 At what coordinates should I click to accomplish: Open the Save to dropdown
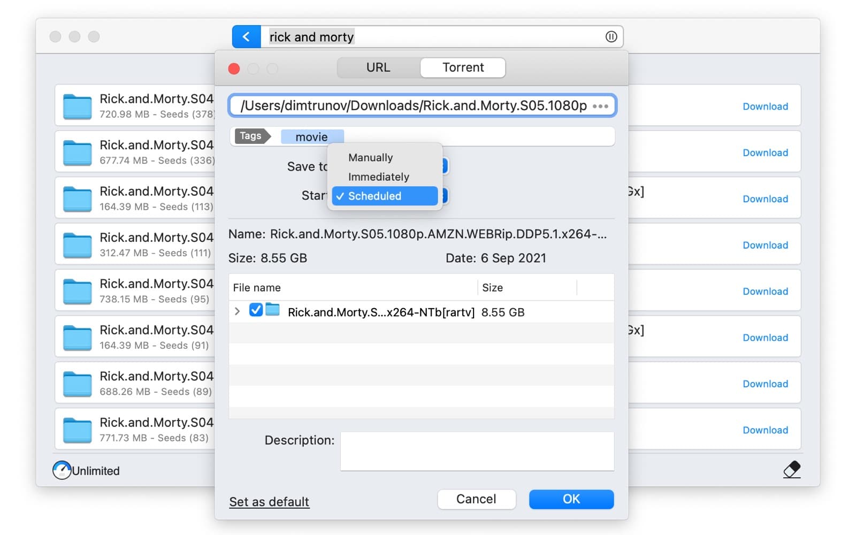[x=444, y=166]
